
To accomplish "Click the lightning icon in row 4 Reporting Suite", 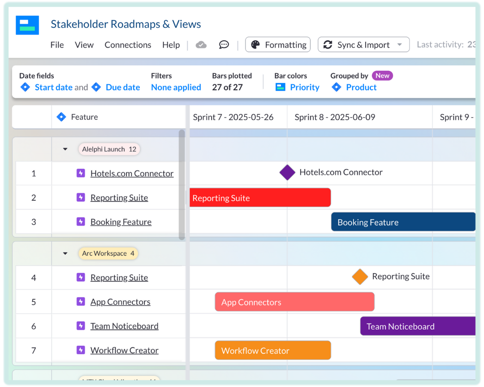I will (x=81, y=277).
